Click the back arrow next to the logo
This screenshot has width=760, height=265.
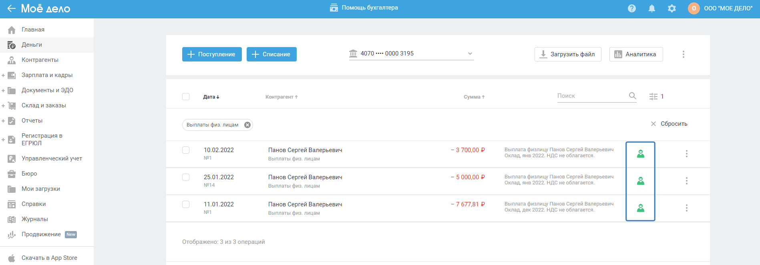tap(11, 8)
